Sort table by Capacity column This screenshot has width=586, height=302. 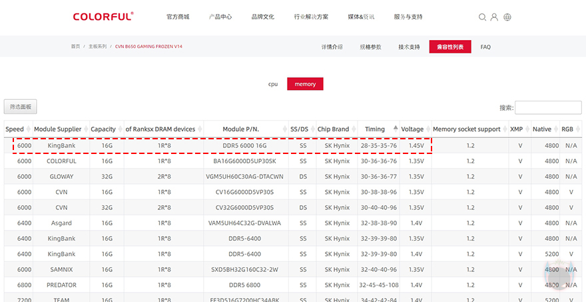click(x=107, y=129)
